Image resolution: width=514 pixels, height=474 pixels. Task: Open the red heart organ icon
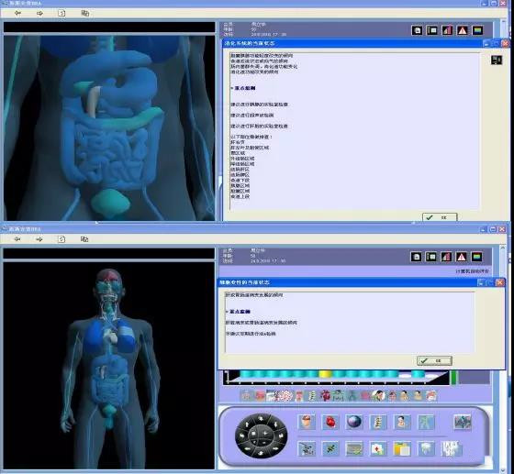coord(330,423)
